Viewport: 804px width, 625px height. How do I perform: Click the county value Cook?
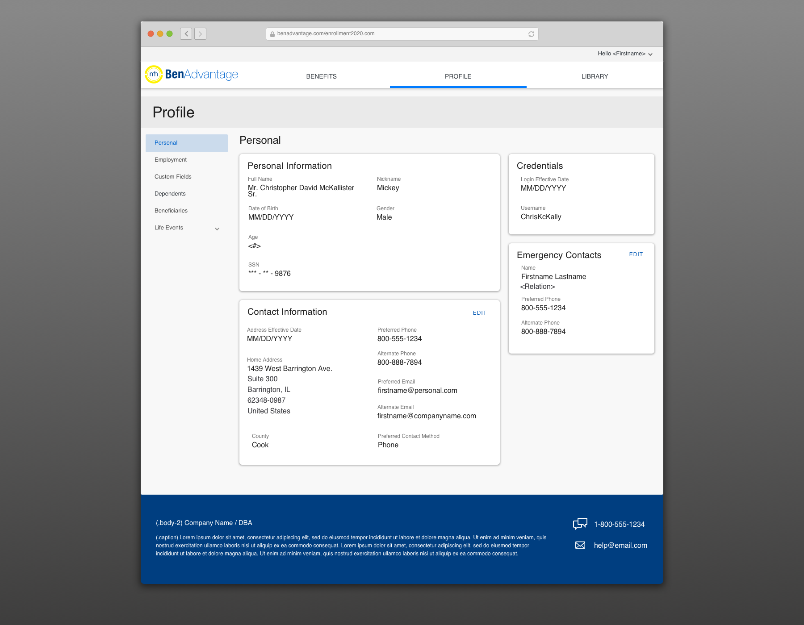[260, 445]
